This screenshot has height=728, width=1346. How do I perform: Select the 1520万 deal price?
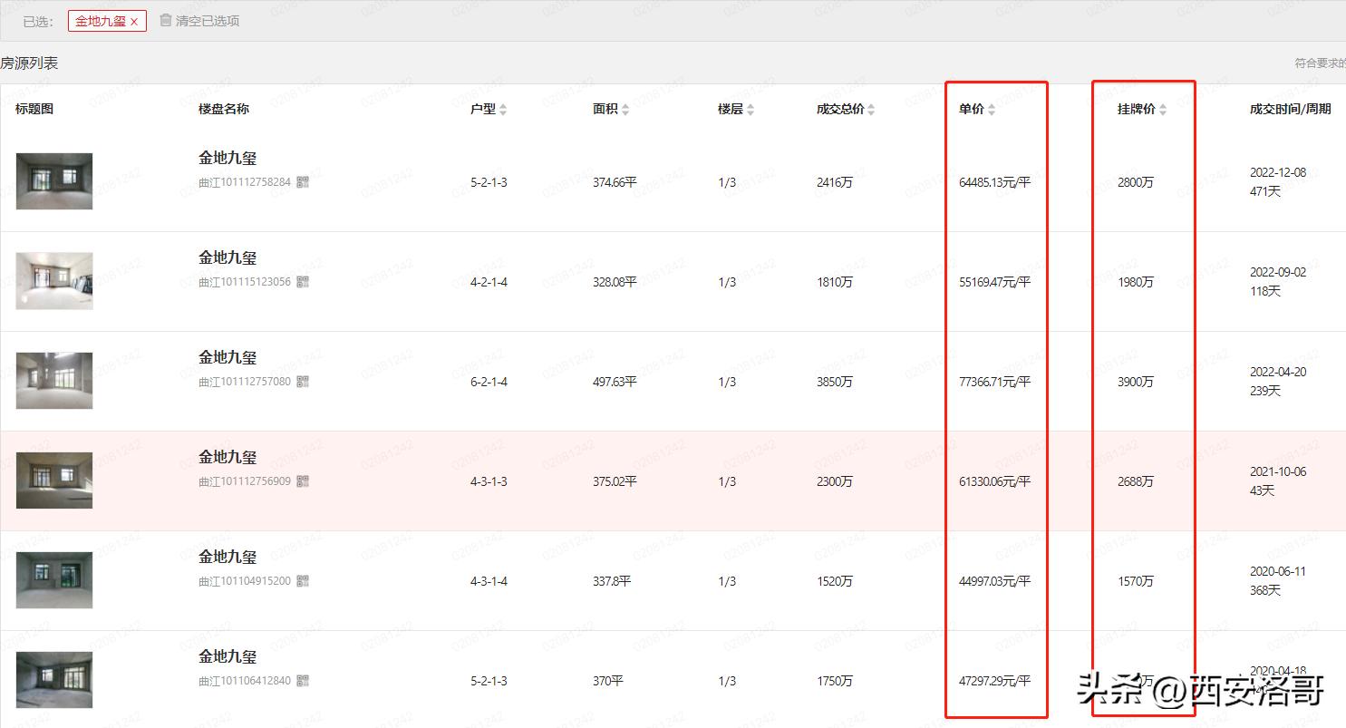[x=835, y=581]
